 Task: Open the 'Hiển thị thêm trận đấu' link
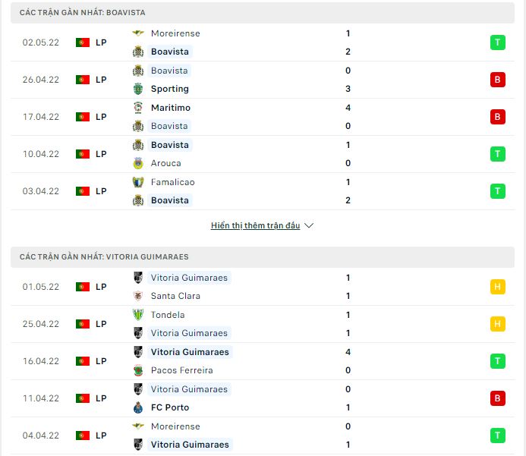[x=256, y=225]
